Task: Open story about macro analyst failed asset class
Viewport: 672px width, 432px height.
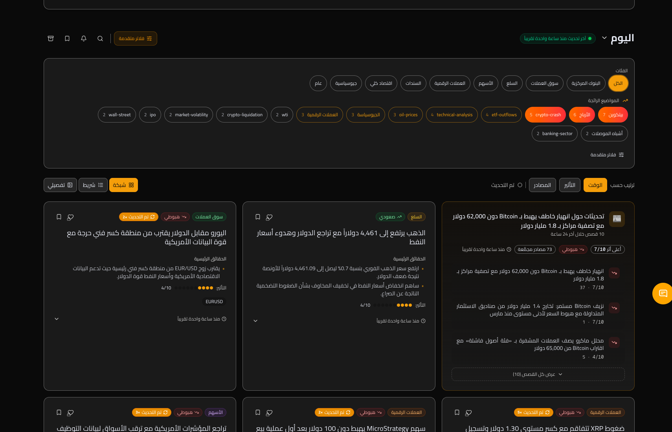Action: click(538, 348)
